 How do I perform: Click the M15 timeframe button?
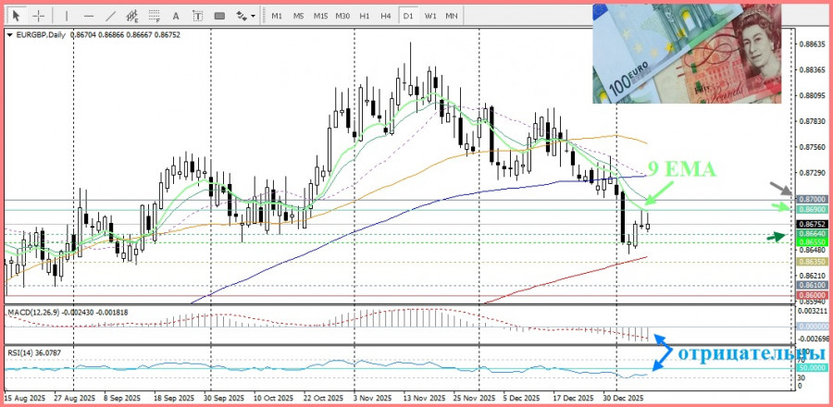tap(320, 16)
